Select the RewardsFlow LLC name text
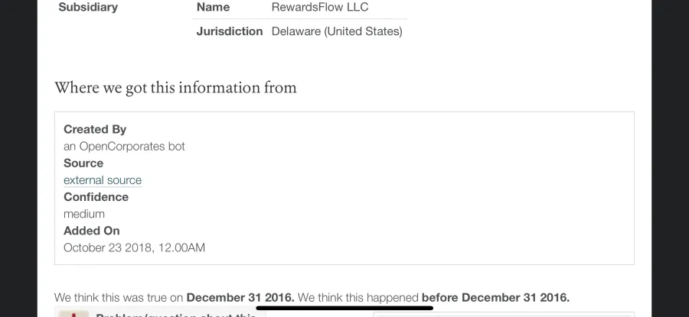 (320, 7)
